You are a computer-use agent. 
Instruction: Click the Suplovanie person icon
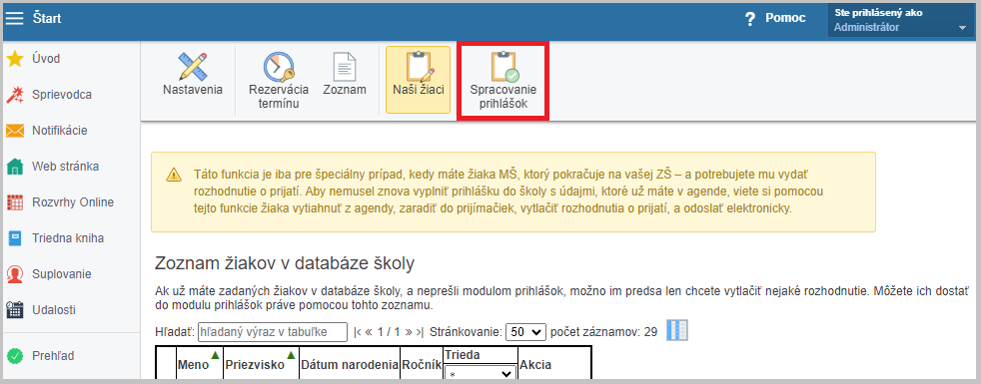[15, 274]
